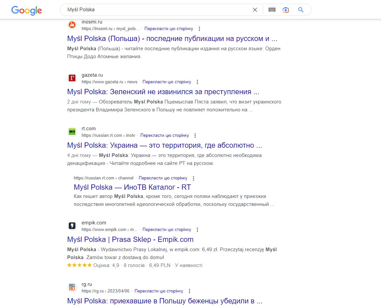Screen dimensions: 381x308
Task: Translate the rg.ru page
Action: pos(159,291)
